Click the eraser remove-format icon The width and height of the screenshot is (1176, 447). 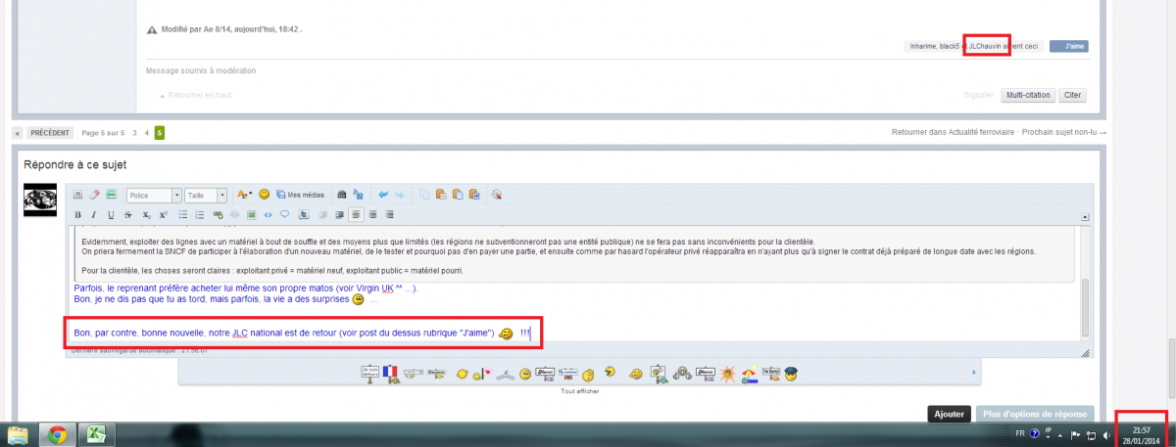point(94,195)
